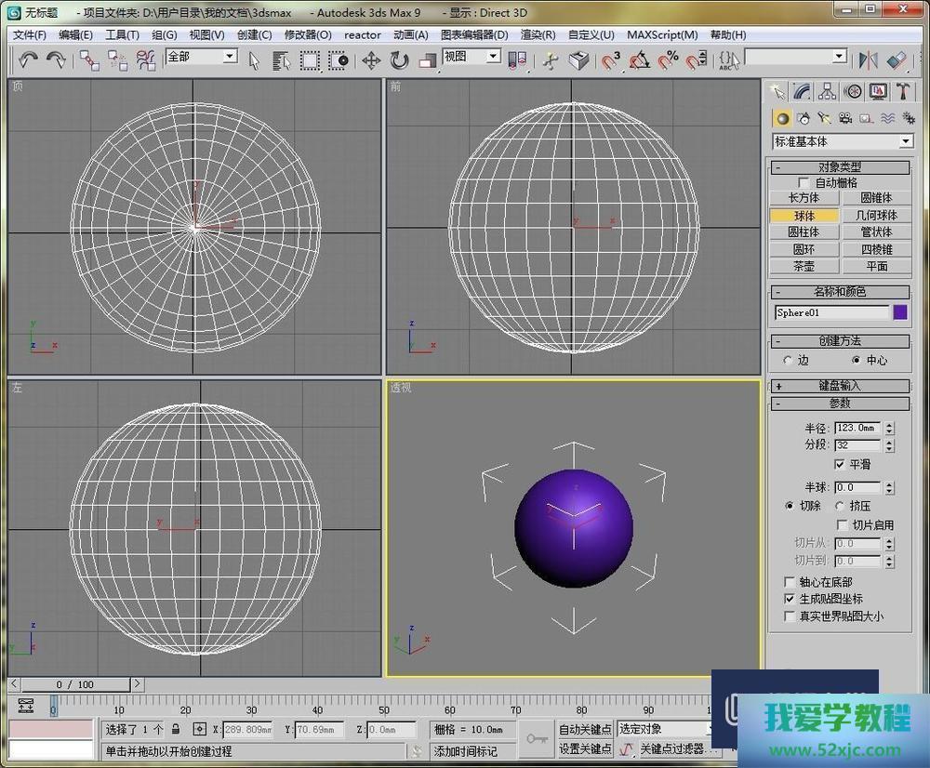Open the 标准基本体 dropdown

(x=843, y=141)
